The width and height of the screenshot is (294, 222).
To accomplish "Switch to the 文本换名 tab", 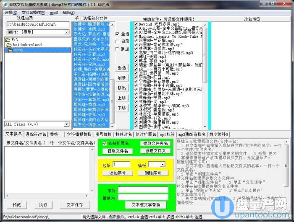I will 13,134.
